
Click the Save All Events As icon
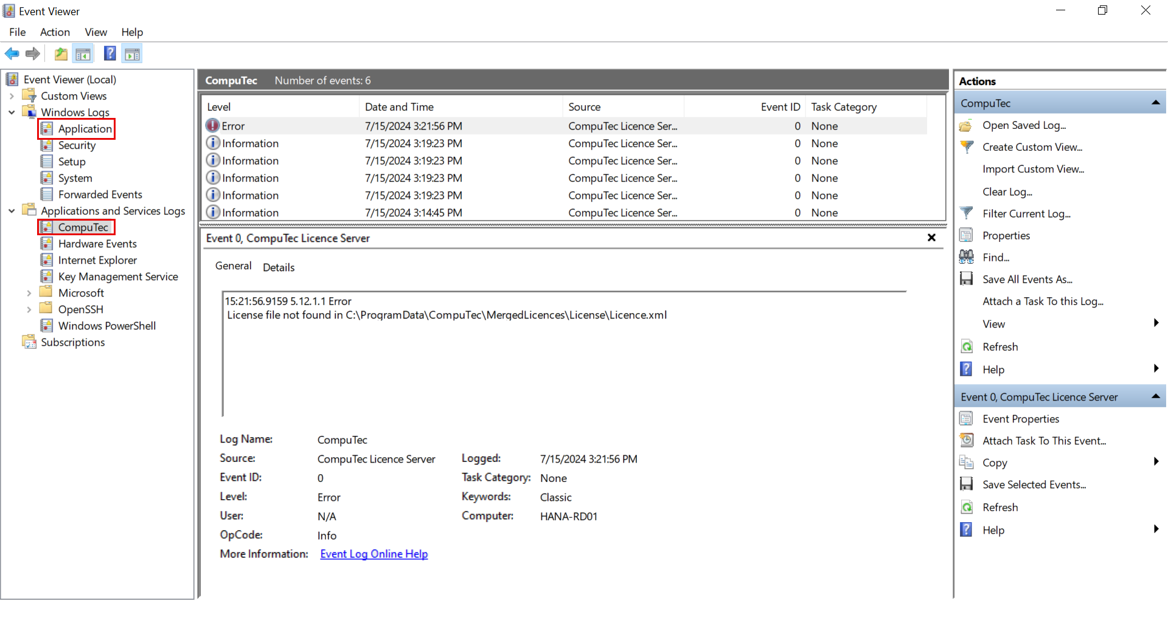[x=967, y=279]
